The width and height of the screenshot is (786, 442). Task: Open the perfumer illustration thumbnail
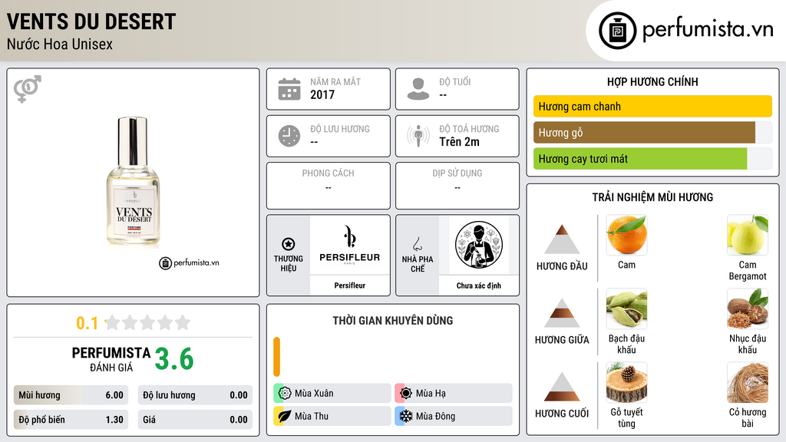[479, 245]
